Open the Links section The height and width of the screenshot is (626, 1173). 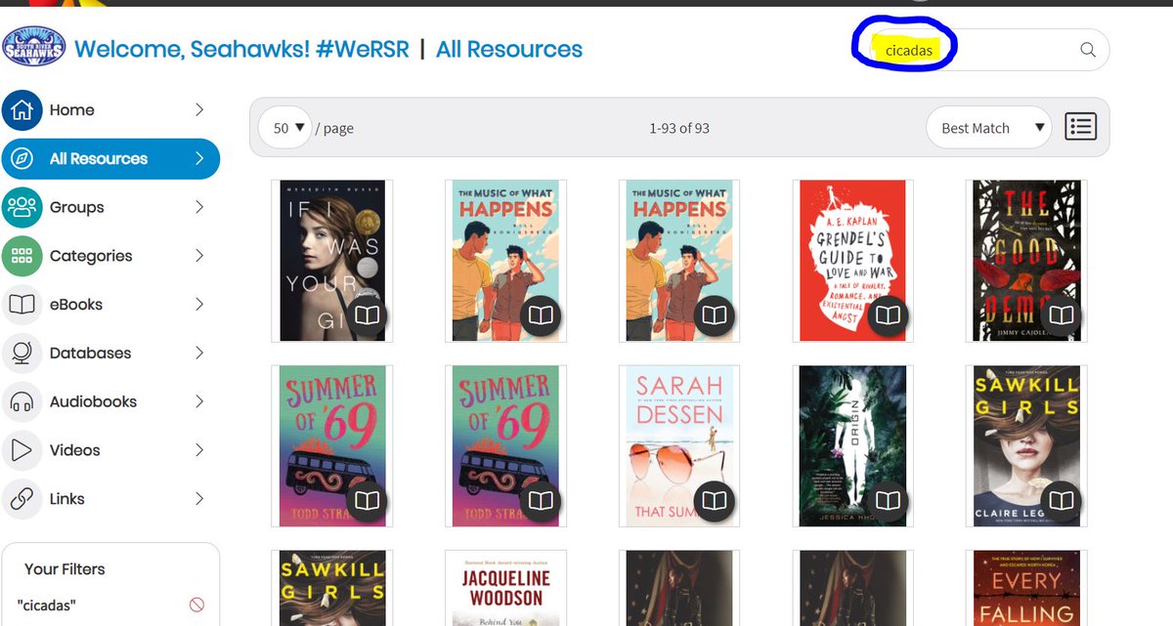[110, 498]
